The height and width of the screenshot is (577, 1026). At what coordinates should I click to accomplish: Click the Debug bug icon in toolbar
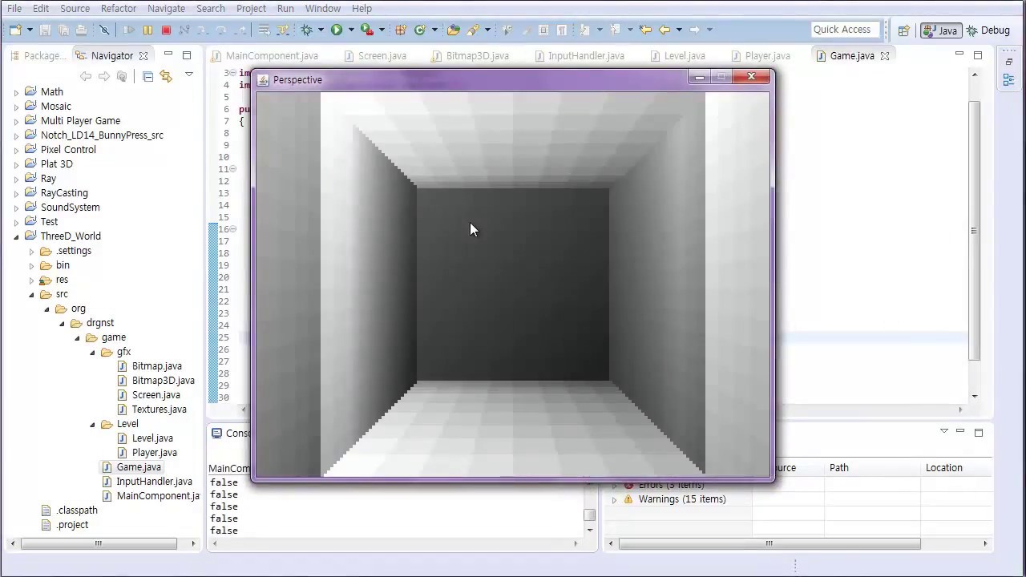coord(306,30)
